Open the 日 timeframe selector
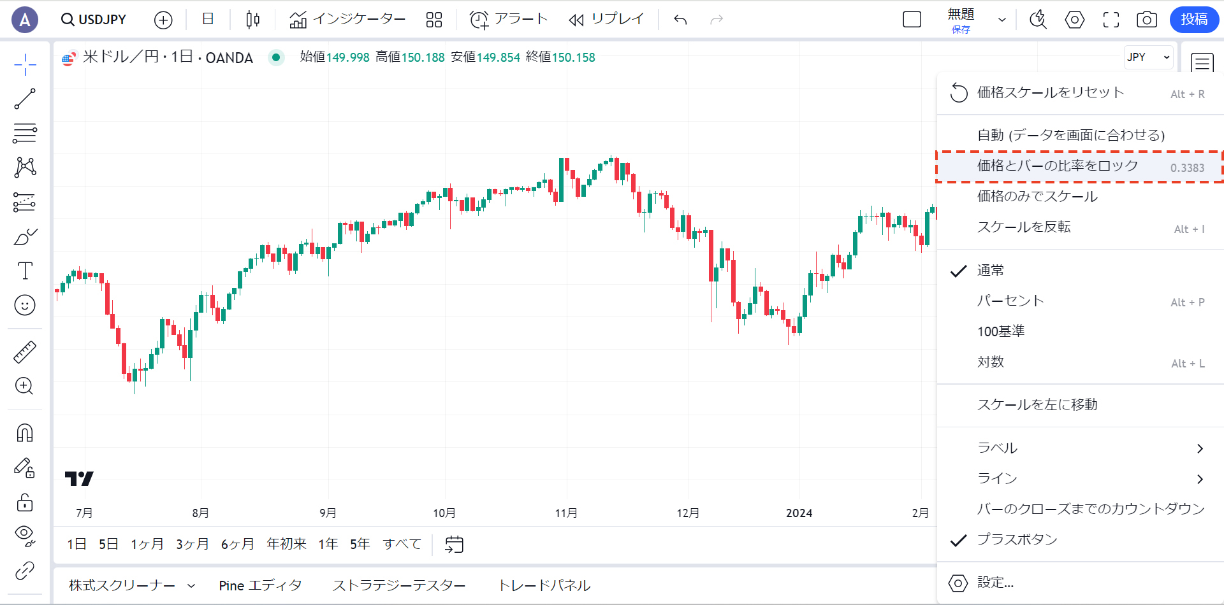Image resolution: width=1224 pixels, height=605 pixels. click(208, 19)
